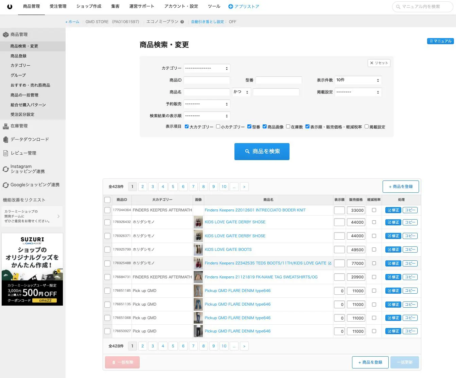Image resolution: width=456 pixels, height=378 pixels.
Task: Open thumbnail of product 176925799 boots
Action: (x=198, y=250)
